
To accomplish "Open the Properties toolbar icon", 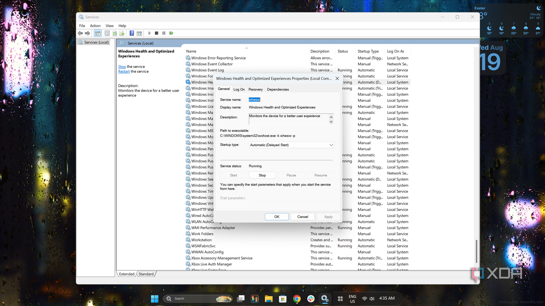I will click(x=107, y=33).
